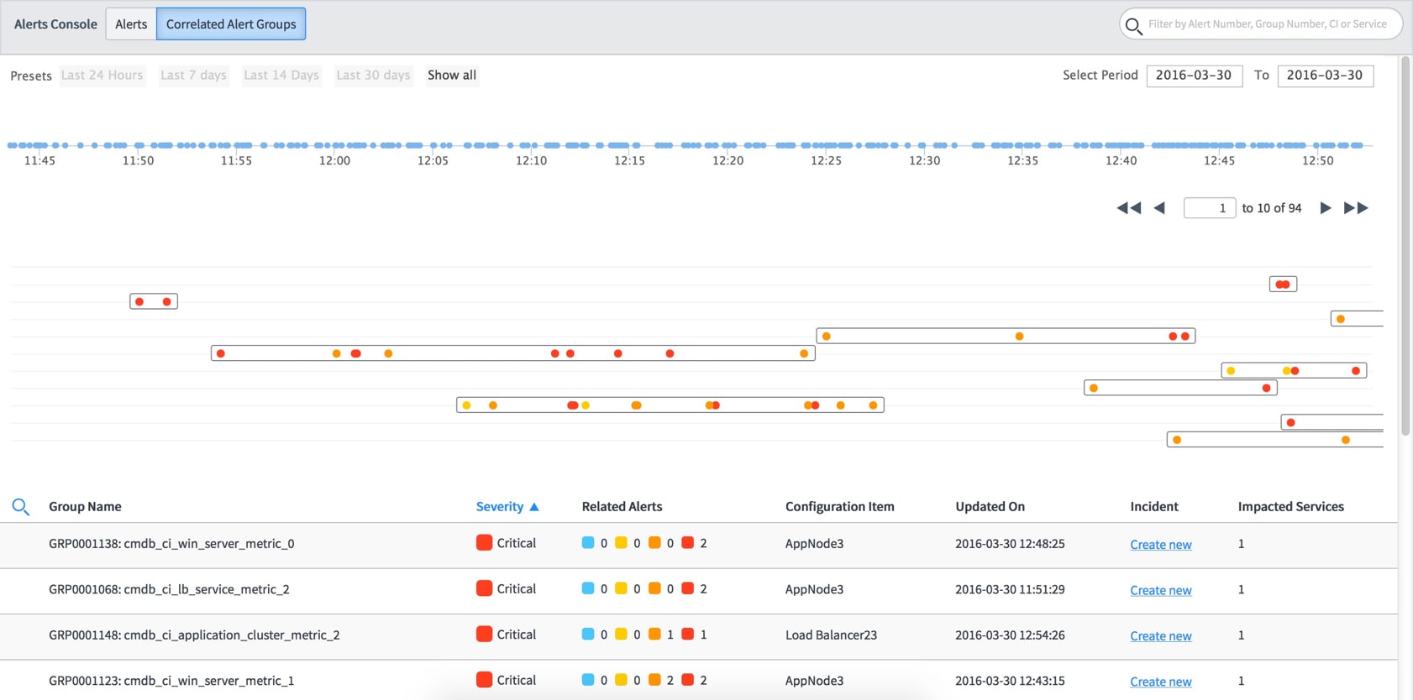
Task: Click the Severity sort arrow
Action: pos(534,507)
